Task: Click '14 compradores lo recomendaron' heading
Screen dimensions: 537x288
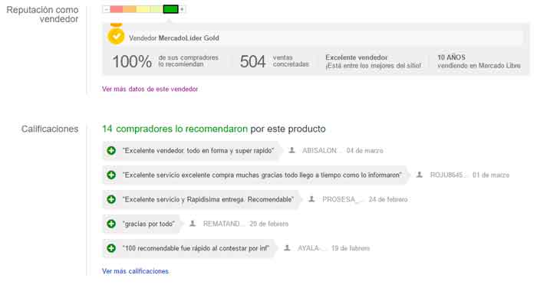Action: click(175, 129)
